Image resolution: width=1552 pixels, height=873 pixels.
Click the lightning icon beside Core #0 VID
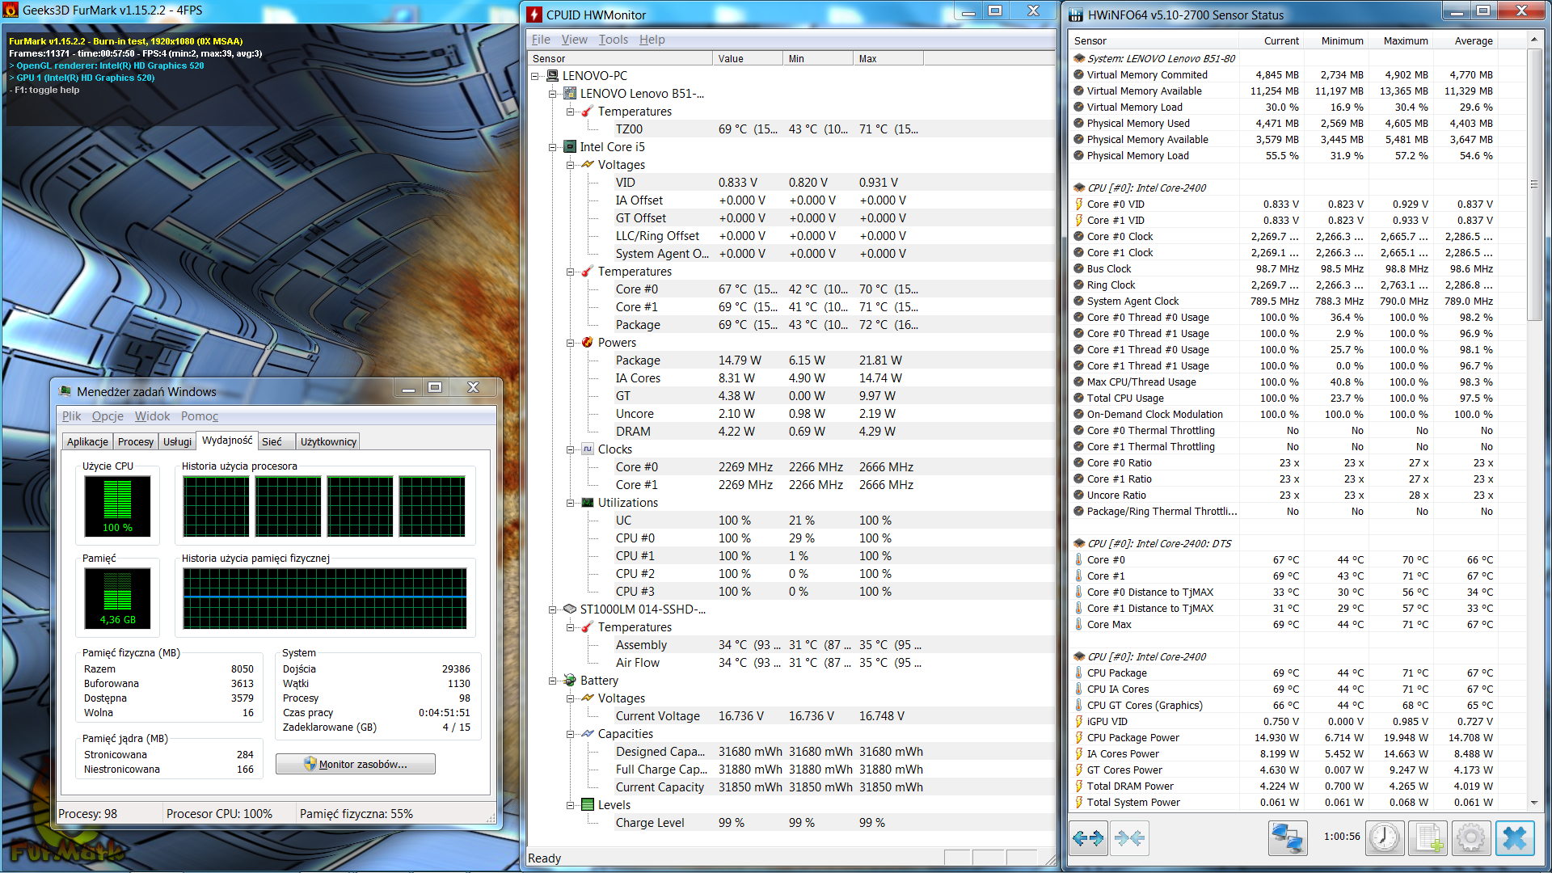tap(1079, 205)
